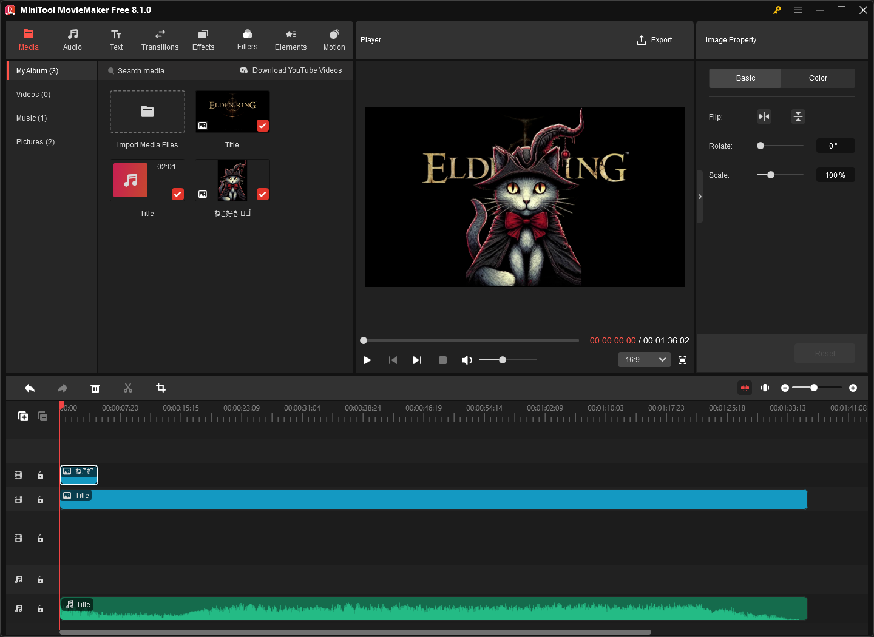Collapse the Image Property panel
874x637 pixels.
700,197
